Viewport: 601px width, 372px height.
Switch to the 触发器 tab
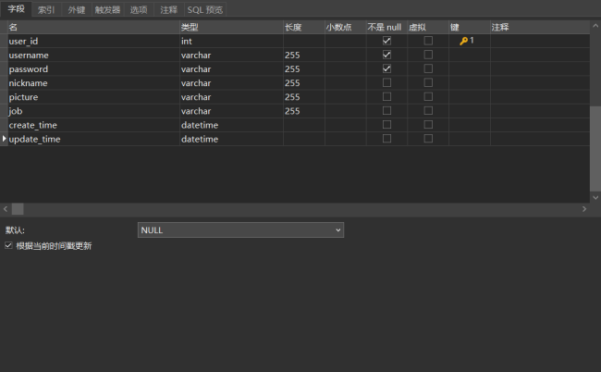107,9
